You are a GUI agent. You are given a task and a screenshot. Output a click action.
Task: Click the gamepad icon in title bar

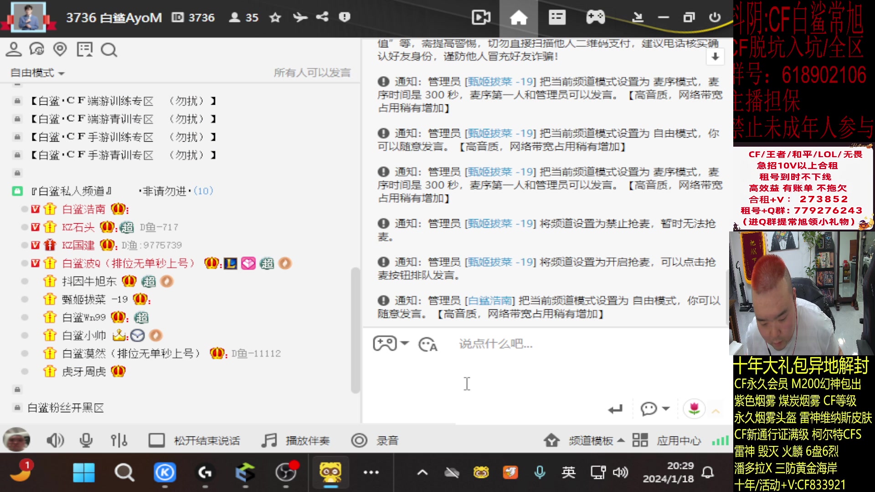(596, 18)
